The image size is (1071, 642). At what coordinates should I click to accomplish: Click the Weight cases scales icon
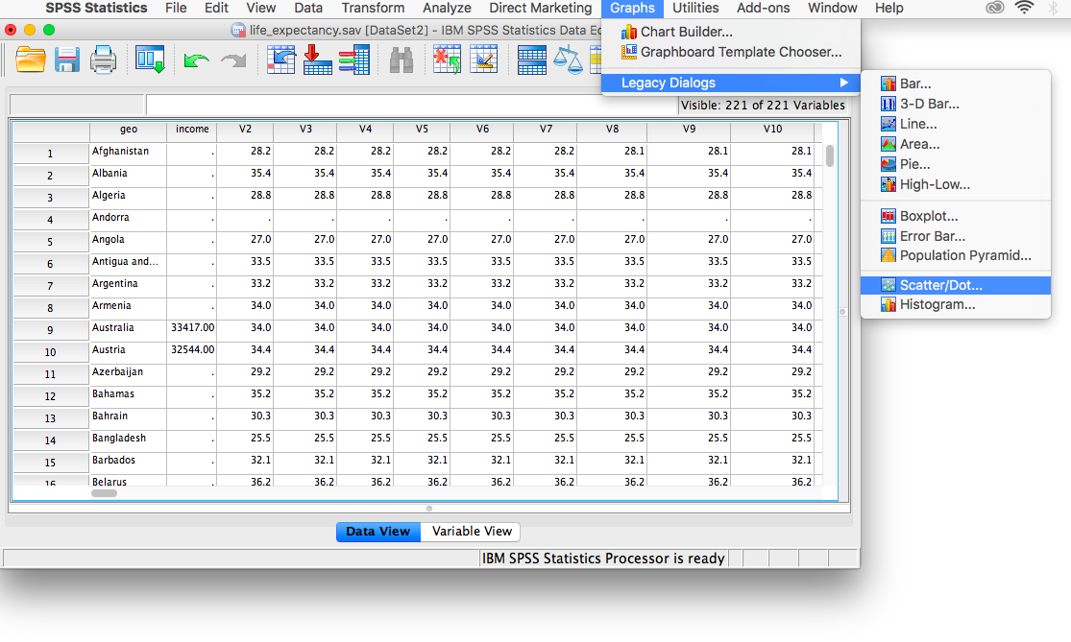568,60
